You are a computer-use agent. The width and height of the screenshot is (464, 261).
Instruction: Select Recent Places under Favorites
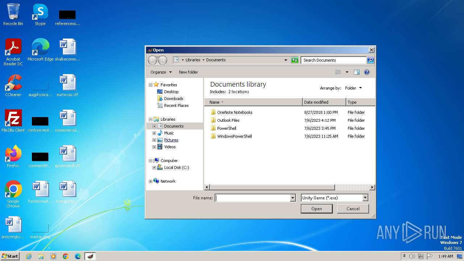click(176, 105)
